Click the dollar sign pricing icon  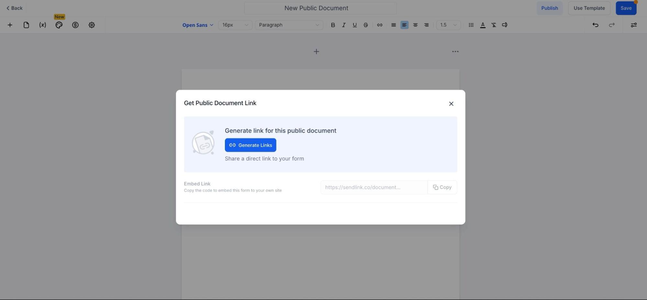[75, 25]
